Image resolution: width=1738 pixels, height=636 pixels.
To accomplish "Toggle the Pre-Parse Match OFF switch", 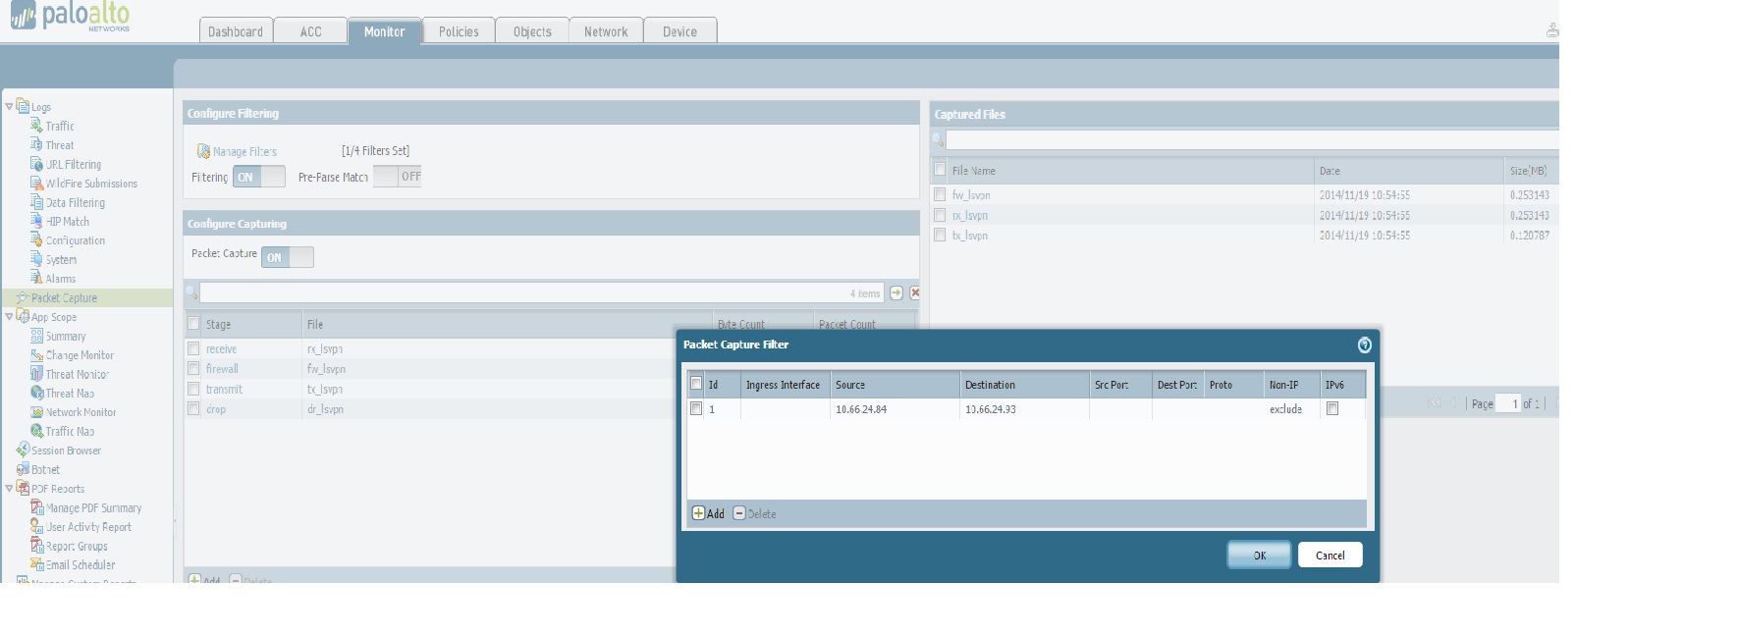I will tap(397, 177).
